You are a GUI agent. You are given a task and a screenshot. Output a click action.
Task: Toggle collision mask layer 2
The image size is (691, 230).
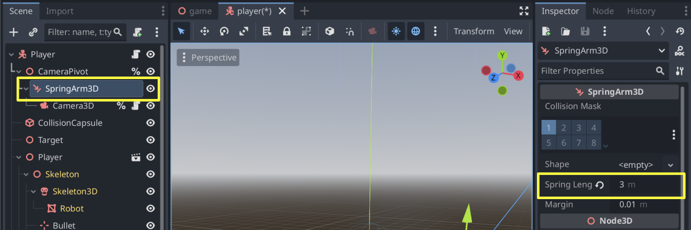coord(564,128)
